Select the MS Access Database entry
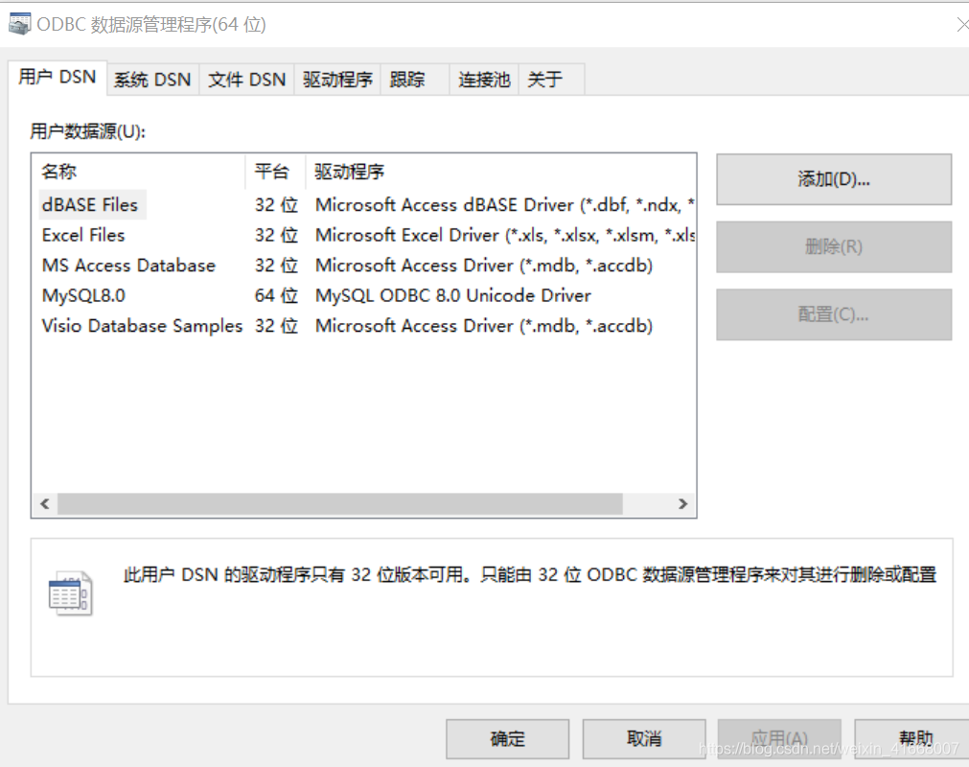The height and width of the screenshot is (767, 969). (x=128, y=266)
